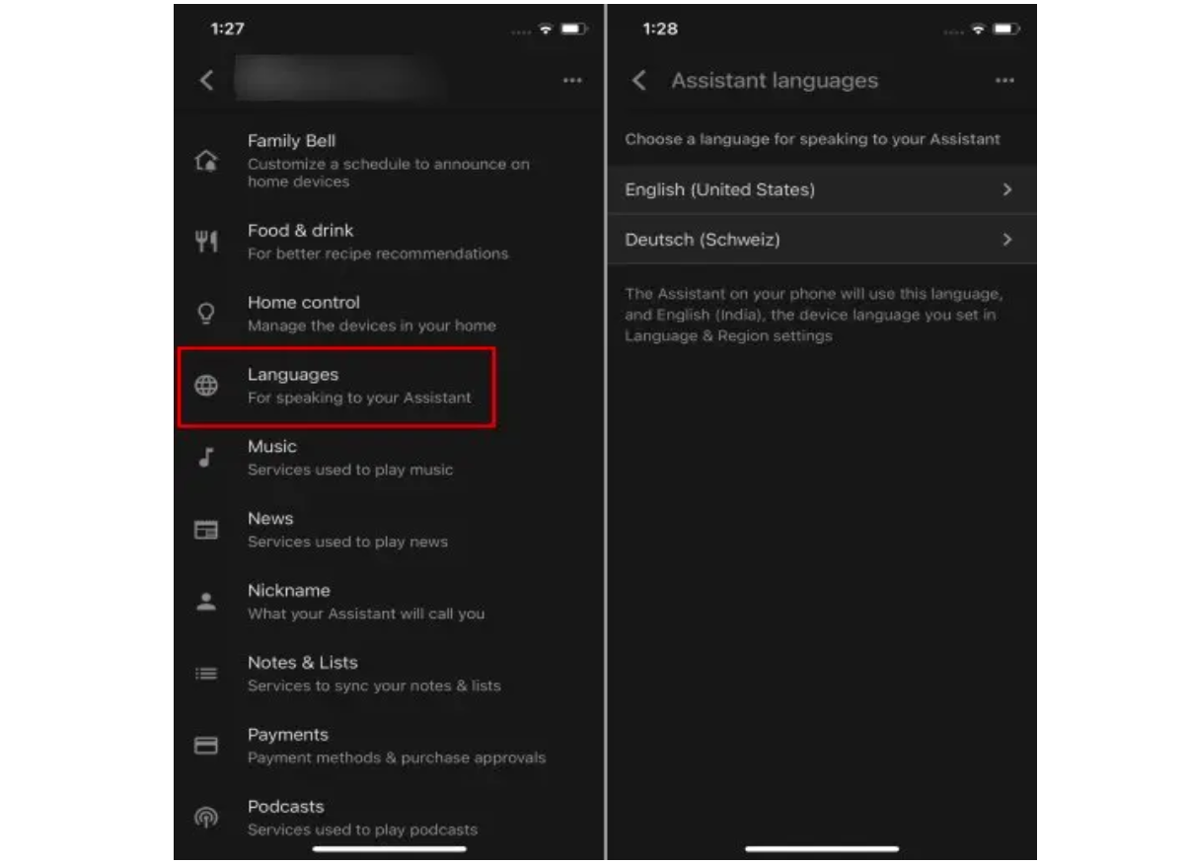The image size is (1188, 864).
Task: Go back from Assistant languages screen
Action: click(638, 80)
